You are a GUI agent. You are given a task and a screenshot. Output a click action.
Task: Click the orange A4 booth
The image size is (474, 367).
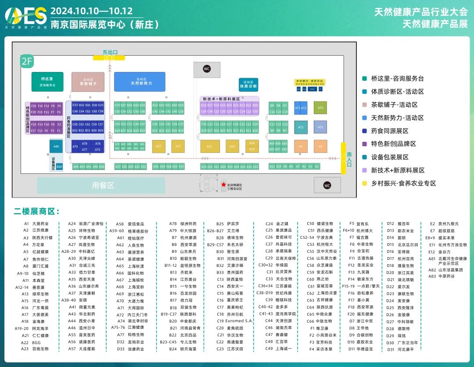(301, 146)
